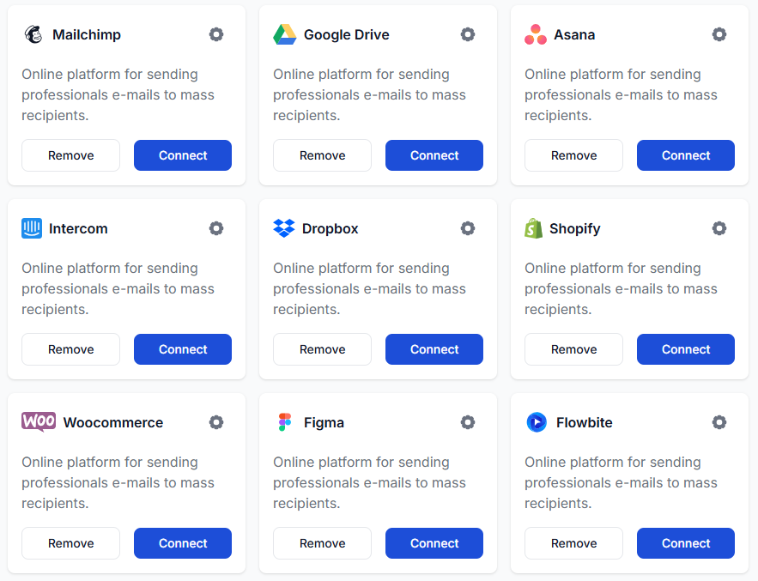Click the Intercom logo icon
Screen dimensions: 758x581
pyautogui.click(x=33, y=228)
